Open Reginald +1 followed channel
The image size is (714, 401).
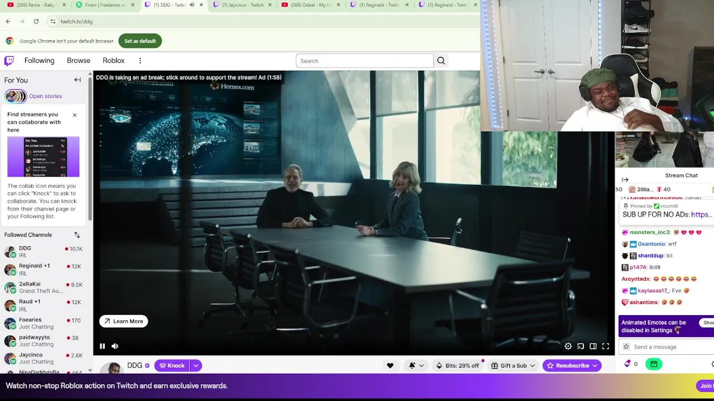pos(44,270)
